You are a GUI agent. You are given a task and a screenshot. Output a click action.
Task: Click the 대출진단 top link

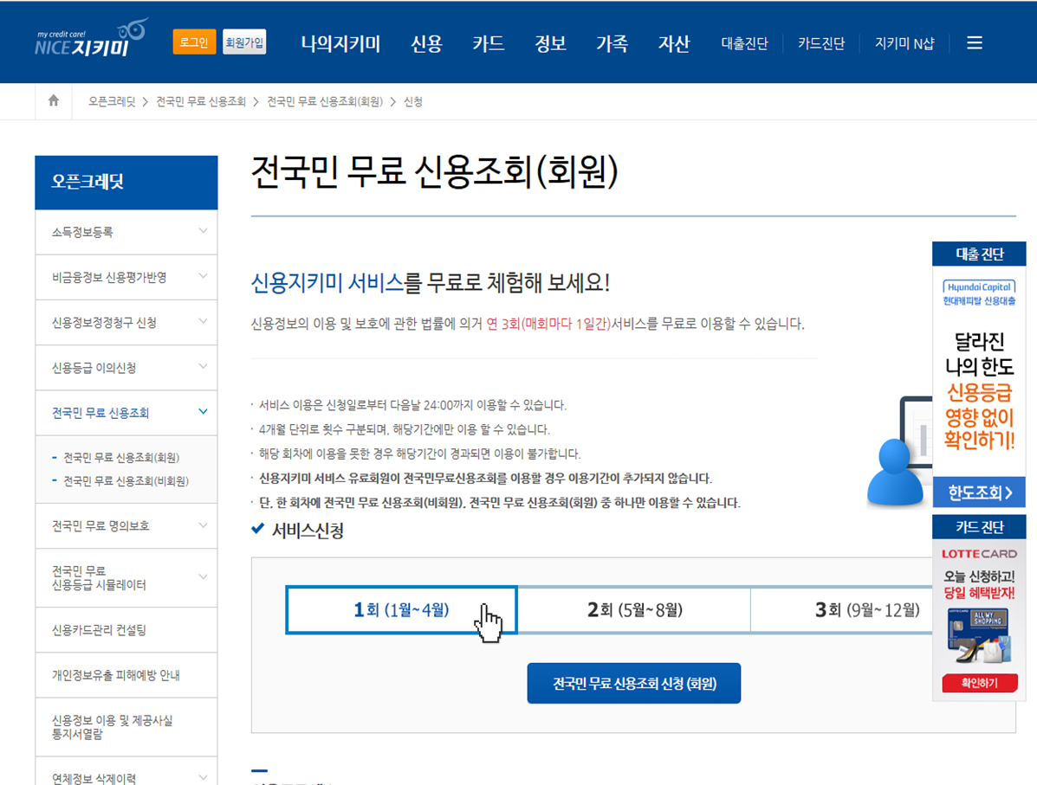[745, 43]
